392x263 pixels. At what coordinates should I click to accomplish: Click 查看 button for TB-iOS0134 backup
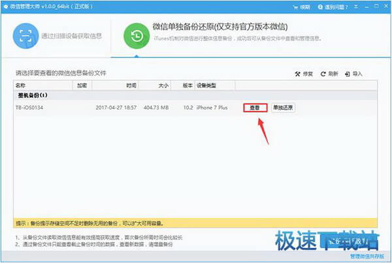click(x=255, y=108)
